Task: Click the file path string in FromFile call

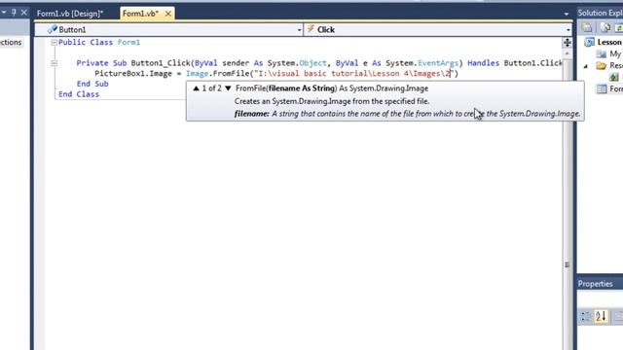Action: tap(354, 74)
